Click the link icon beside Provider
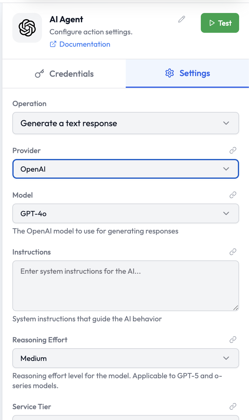249x420 pixels. pos(233,151)
